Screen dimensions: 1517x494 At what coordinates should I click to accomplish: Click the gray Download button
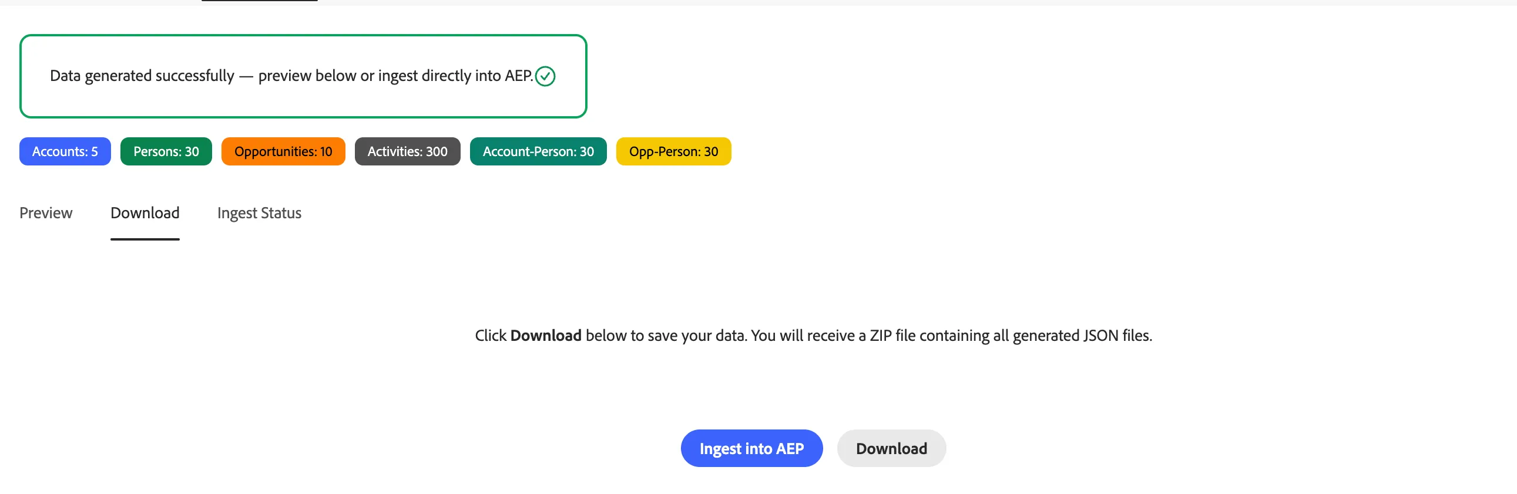point(892,449)
